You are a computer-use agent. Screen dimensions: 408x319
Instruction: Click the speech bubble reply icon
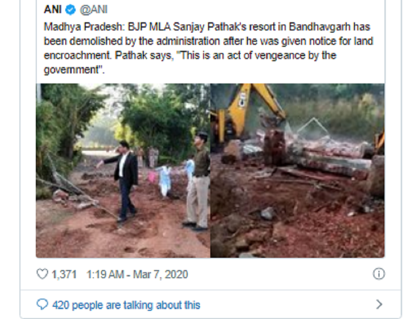click(43, 304)
